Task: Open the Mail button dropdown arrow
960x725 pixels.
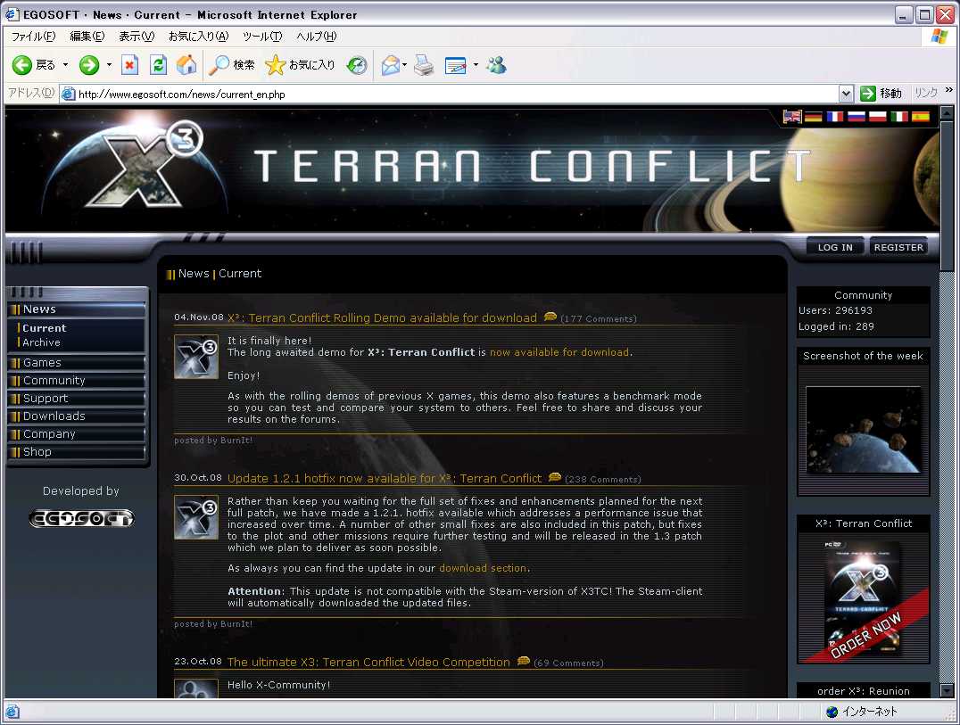Action: 404,65
